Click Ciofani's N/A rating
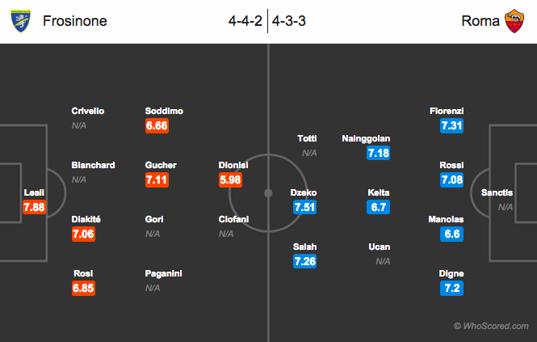 (x=226, y=234)
